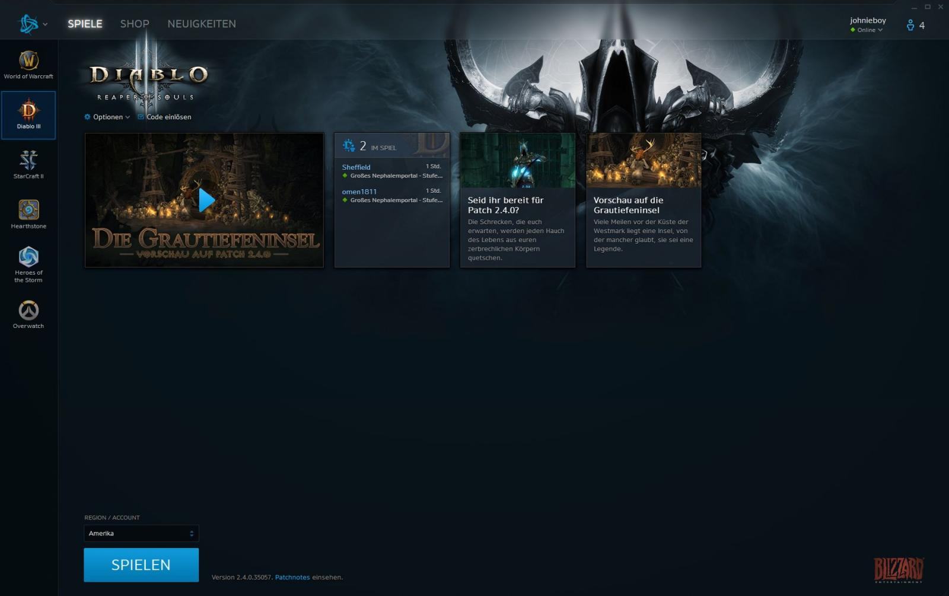Click the Patch 2.4.0 article thumbnail
This screenshot has height=596, width=949.
tap(518, 160)
